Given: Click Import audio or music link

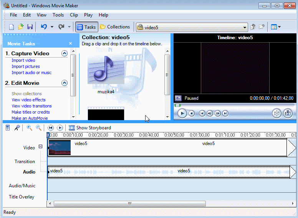Looking at the screenshot, I should pyautogui.click(x=31, y=73).
